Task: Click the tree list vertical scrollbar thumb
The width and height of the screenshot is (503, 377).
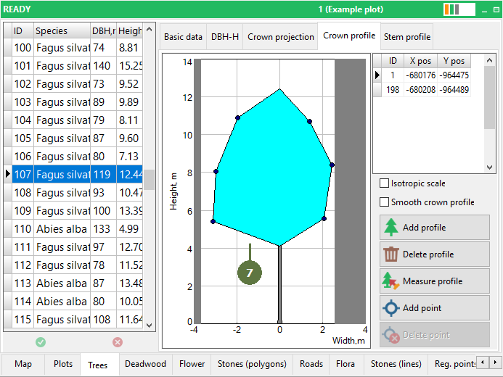Action: pos(150,180)
